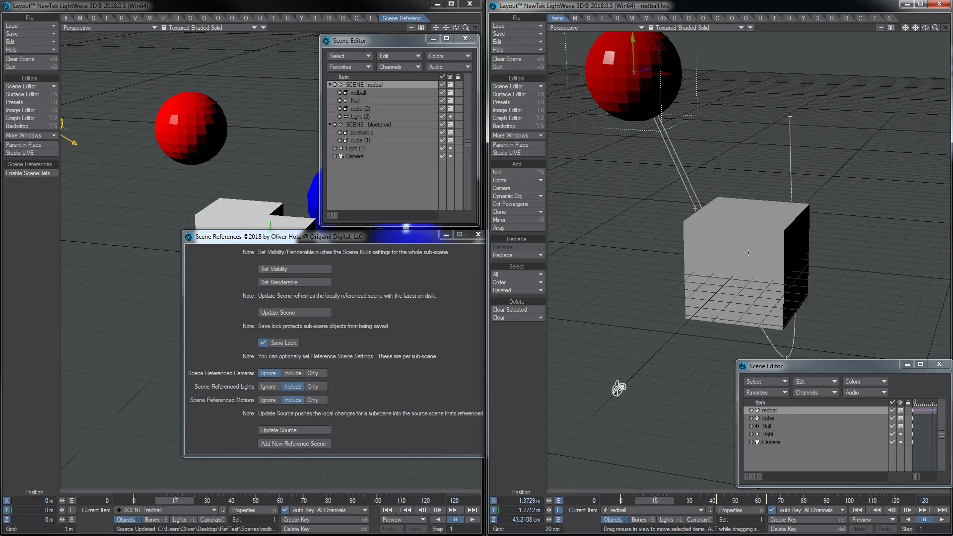This screenshot has height=536, width=953.
Task: Set Scene Referenced Cameras to Only
Action: click(x=313, y=373)
